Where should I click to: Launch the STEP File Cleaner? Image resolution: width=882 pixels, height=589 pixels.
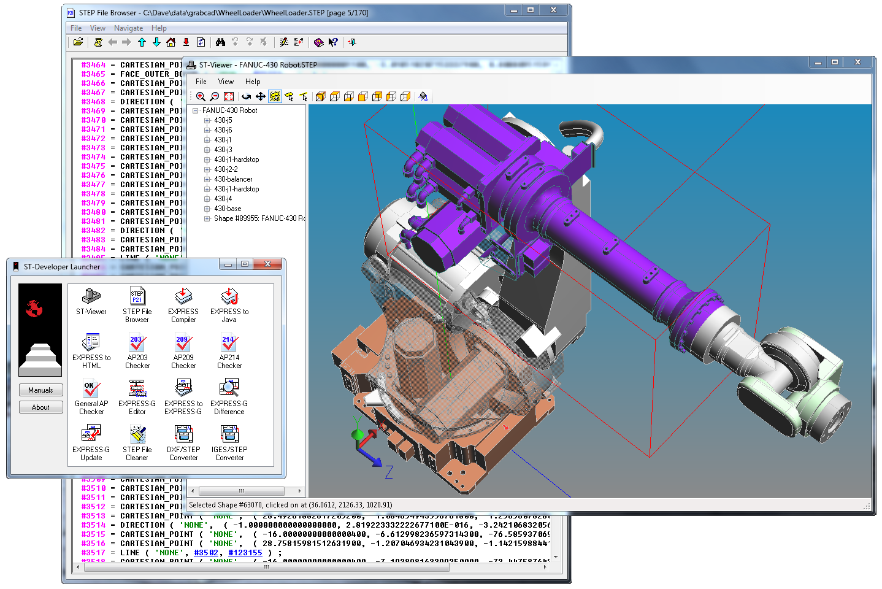[x=137, y=442]
